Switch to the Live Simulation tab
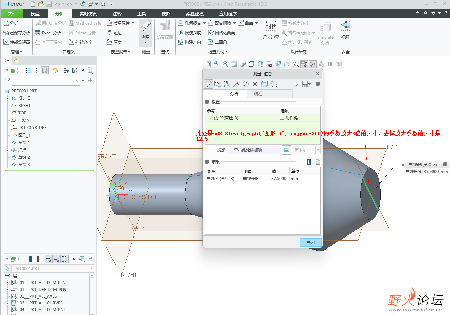 (x=88, y=14)
